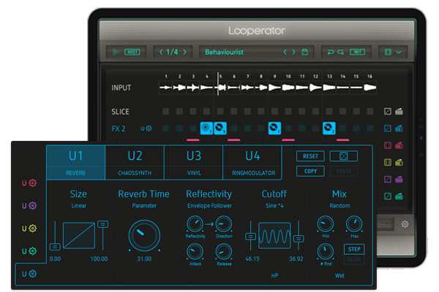Click the INIT button

(357, 52)
